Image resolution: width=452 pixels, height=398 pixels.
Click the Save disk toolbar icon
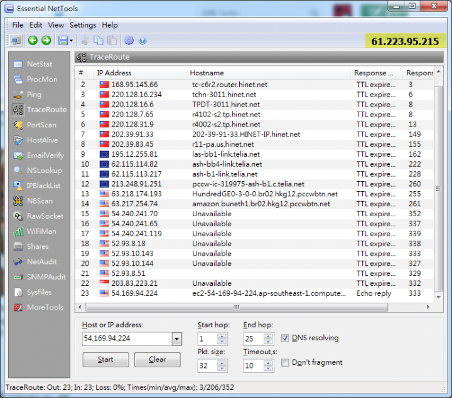tap(63, 41)
